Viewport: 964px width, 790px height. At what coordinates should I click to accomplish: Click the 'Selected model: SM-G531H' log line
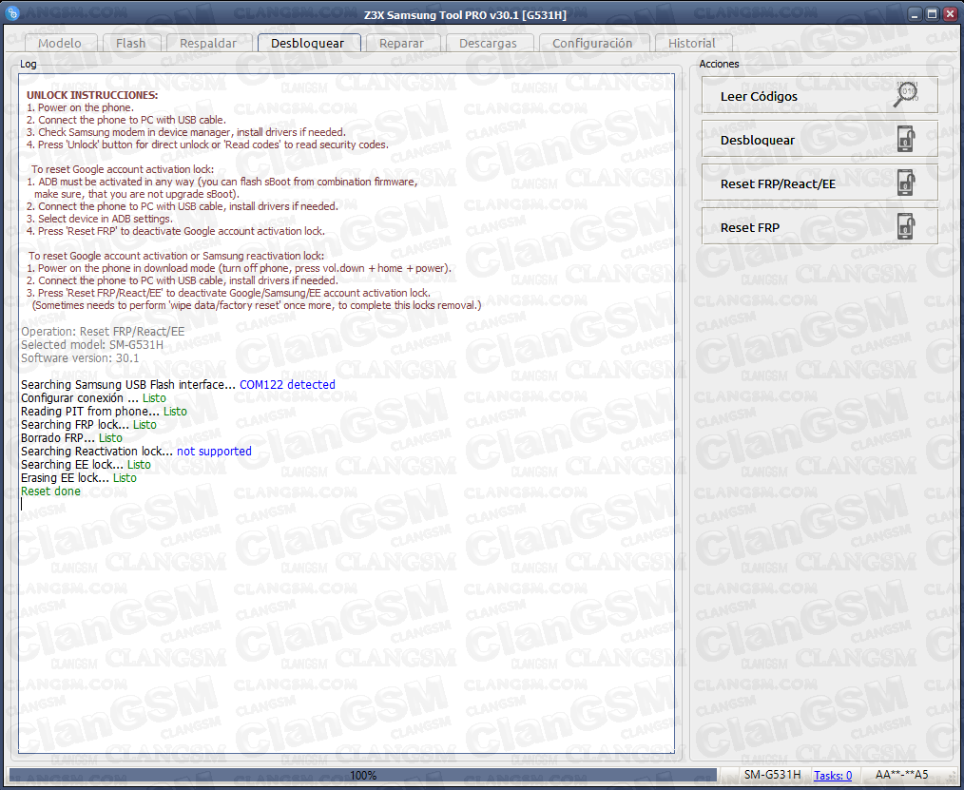(92, 345)
